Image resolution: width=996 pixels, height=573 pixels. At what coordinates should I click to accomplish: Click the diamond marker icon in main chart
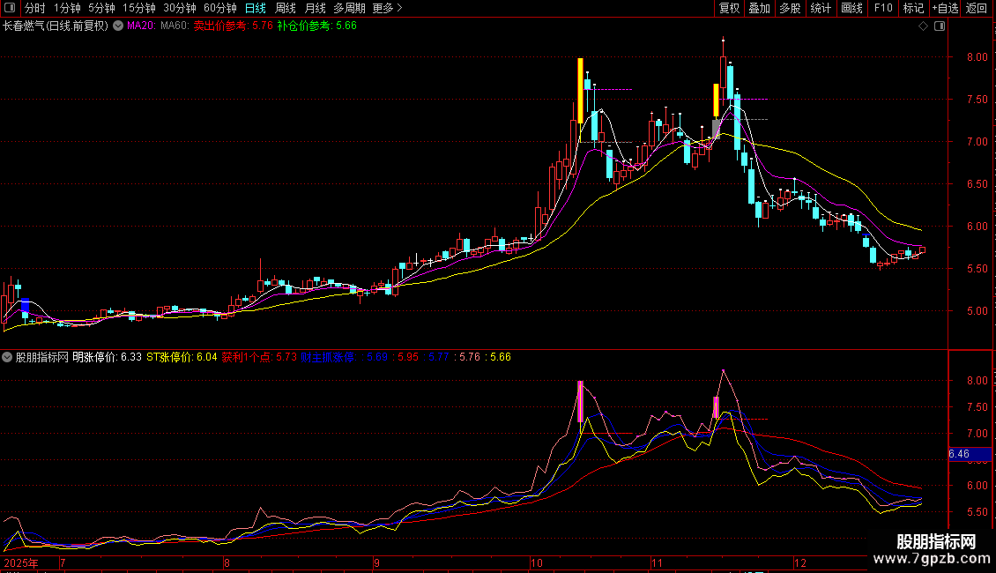click(924, 26)
